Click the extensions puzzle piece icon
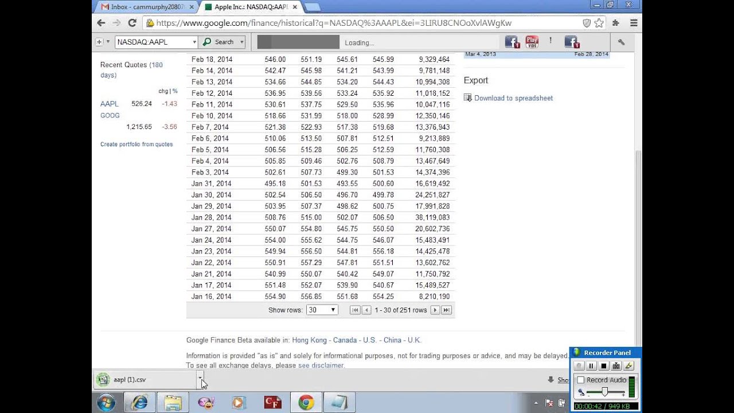Screen dimensions: 734x413 [616, 23]
